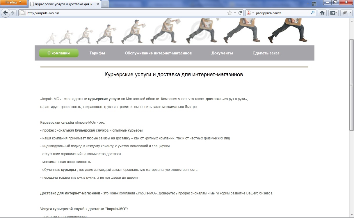Open the Firefox application menu button
The width and height of the screenshot is (354, 218).
13,3
